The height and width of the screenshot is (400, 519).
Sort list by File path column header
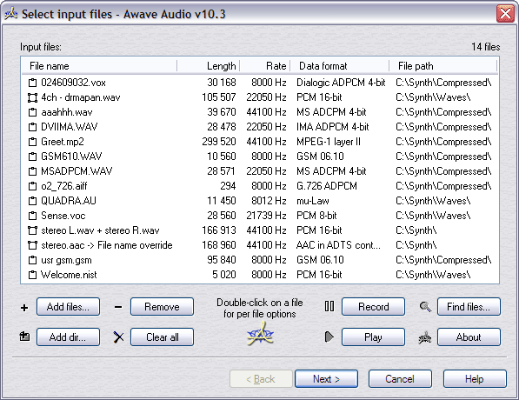click(443, 66)
